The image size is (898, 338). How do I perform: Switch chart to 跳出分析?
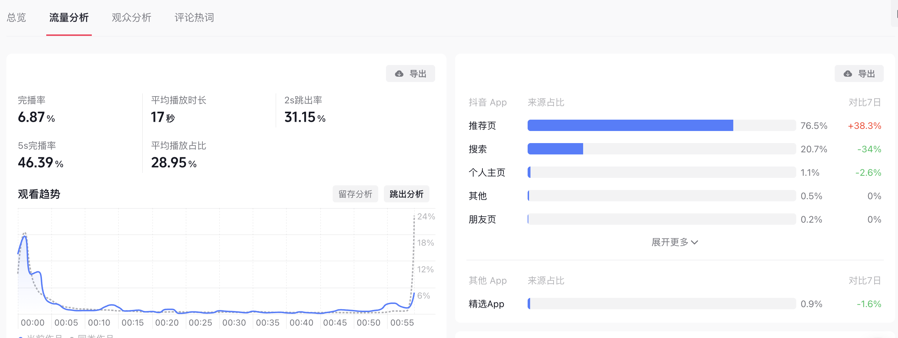[x=407, y=194]
